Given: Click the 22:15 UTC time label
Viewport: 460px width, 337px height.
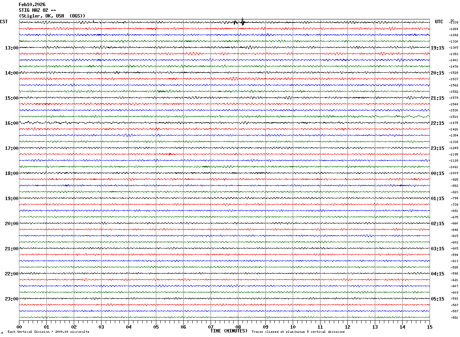Looking at the screenshot, I should coord(437,123).
